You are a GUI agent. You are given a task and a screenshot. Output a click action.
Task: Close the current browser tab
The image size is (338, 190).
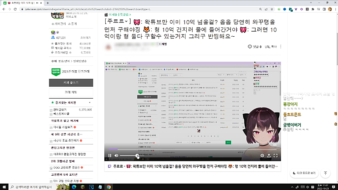click(x=41, y=3)
